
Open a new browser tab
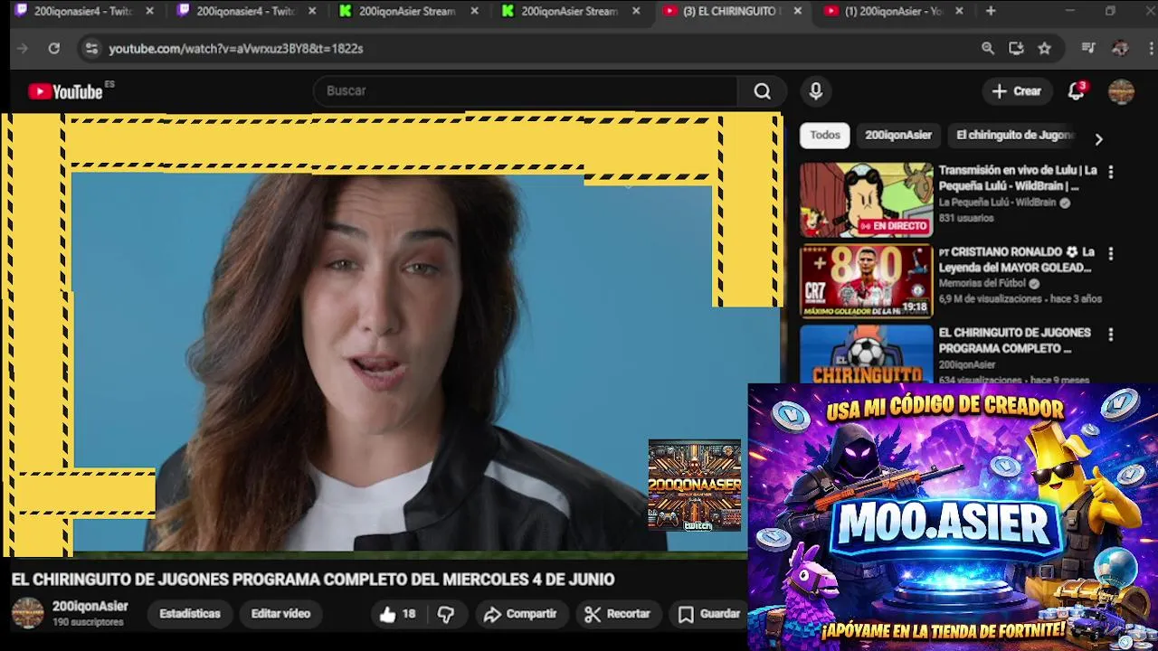(991, 11)
